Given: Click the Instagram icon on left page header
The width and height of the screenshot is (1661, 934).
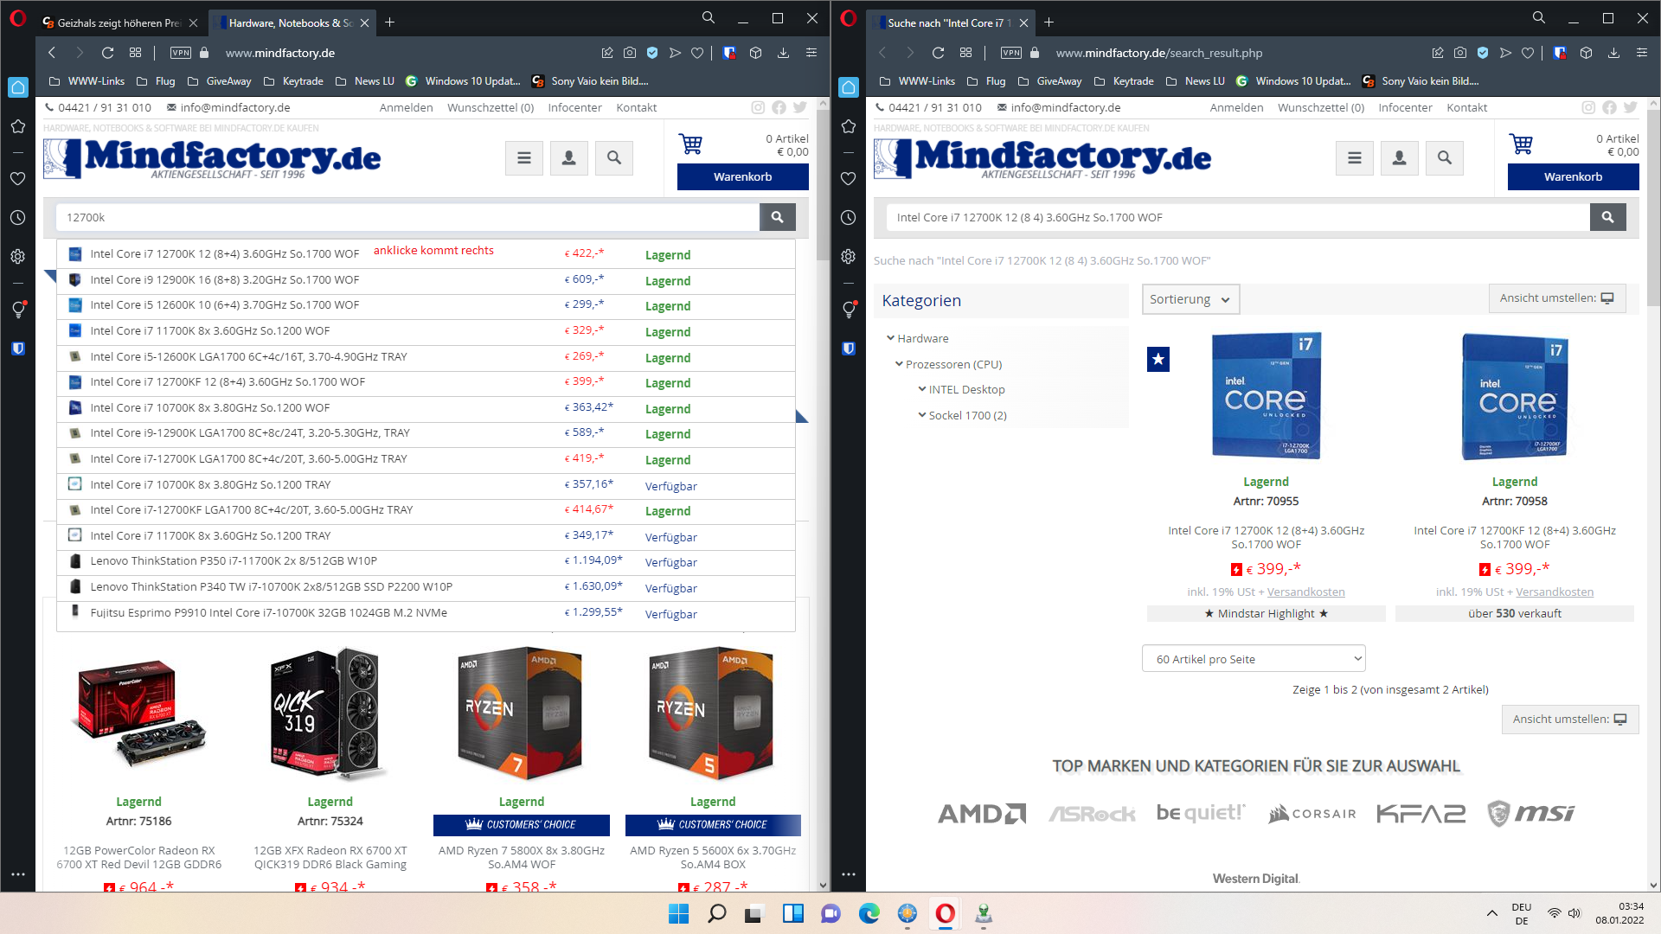Looking at the screenshot, I should (x=758, y=107).
